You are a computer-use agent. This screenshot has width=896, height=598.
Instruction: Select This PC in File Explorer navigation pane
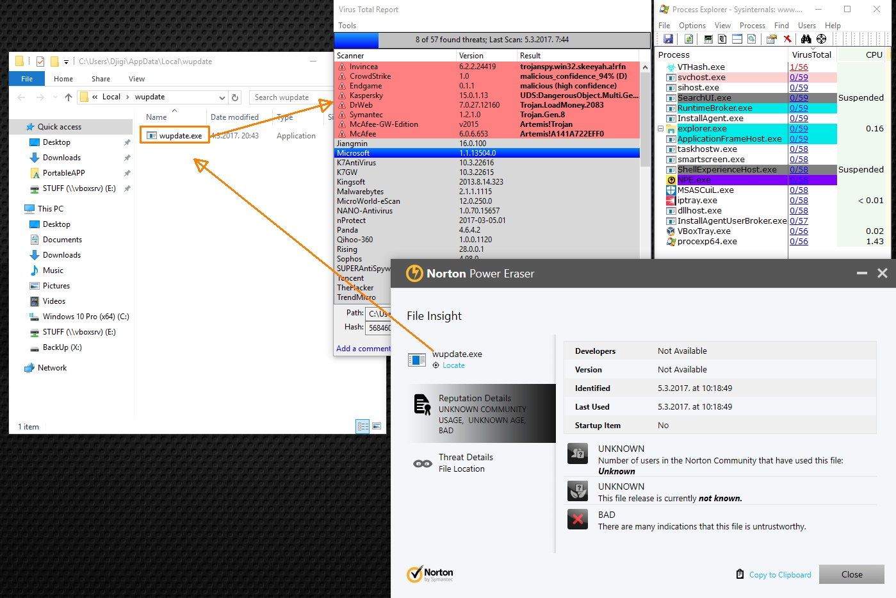[x=50, y=209]
